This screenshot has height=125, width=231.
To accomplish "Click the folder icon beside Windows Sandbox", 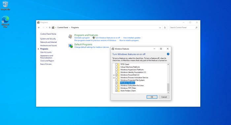I will tap(118, 83).
